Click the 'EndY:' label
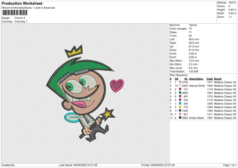This screenshot has height=168, width=238. [x=173, y=57]
